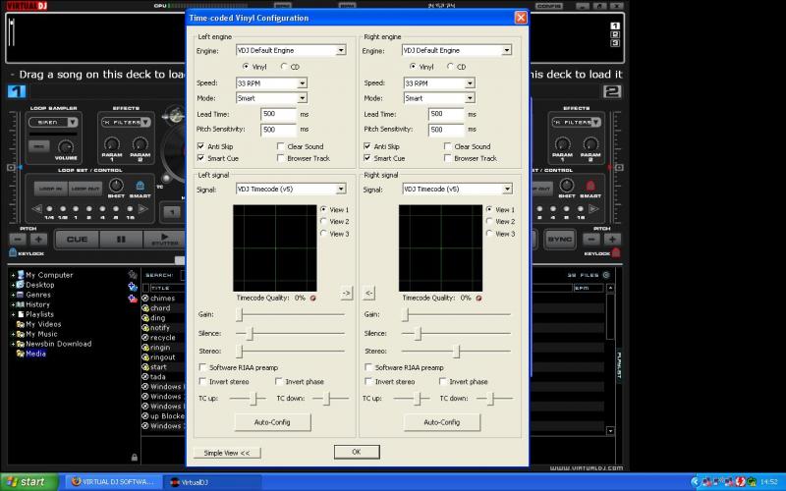Click the pitch plus button on deck 1
The width and height of the screenshot is (786, 491).
pos(38,240)
